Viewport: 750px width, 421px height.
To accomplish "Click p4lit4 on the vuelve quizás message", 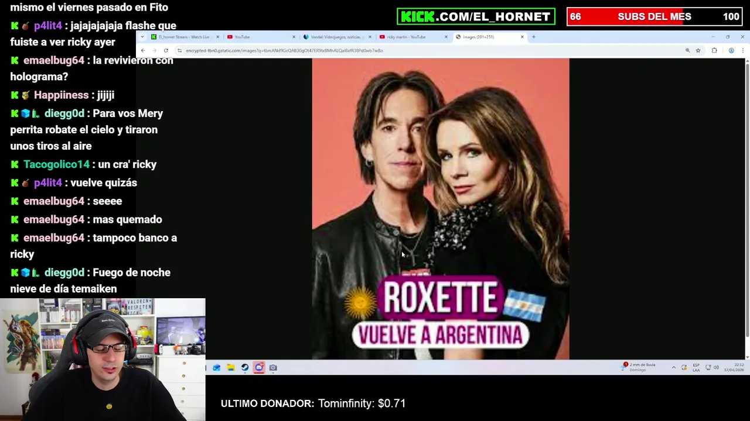I will click(48, 183).
